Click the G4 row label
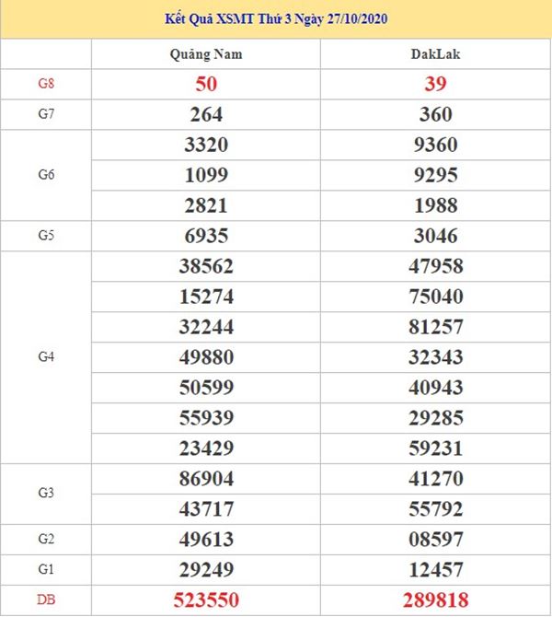This screenshot has width=552, height=617. tap(46, 357)
